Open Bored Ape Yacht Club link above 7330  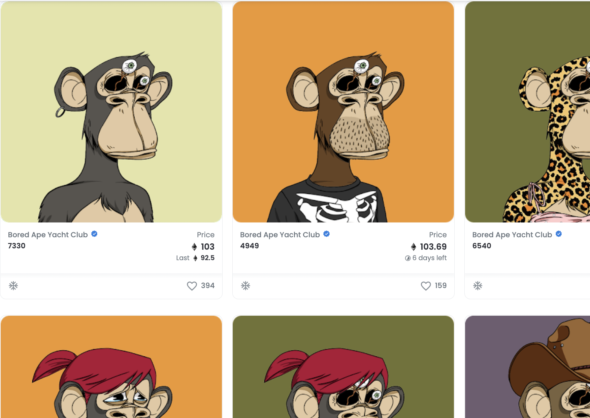(x=48, y=235)
